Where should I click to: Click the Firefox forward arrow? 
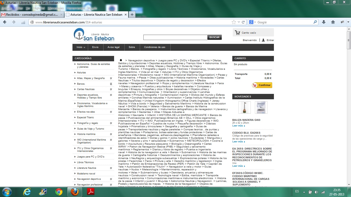tap(14, 22)
